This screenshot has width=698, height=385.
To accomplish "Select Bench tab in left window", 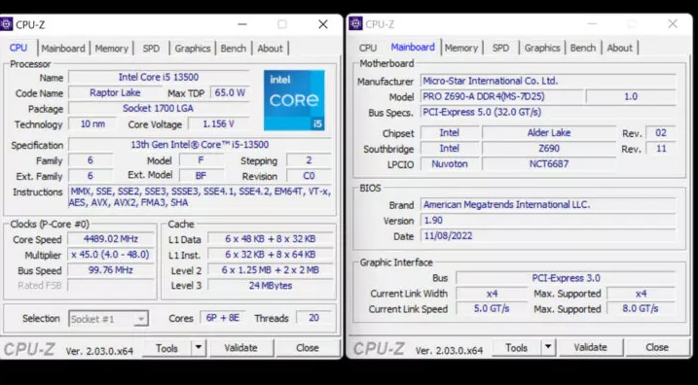I will coord(234,48).
